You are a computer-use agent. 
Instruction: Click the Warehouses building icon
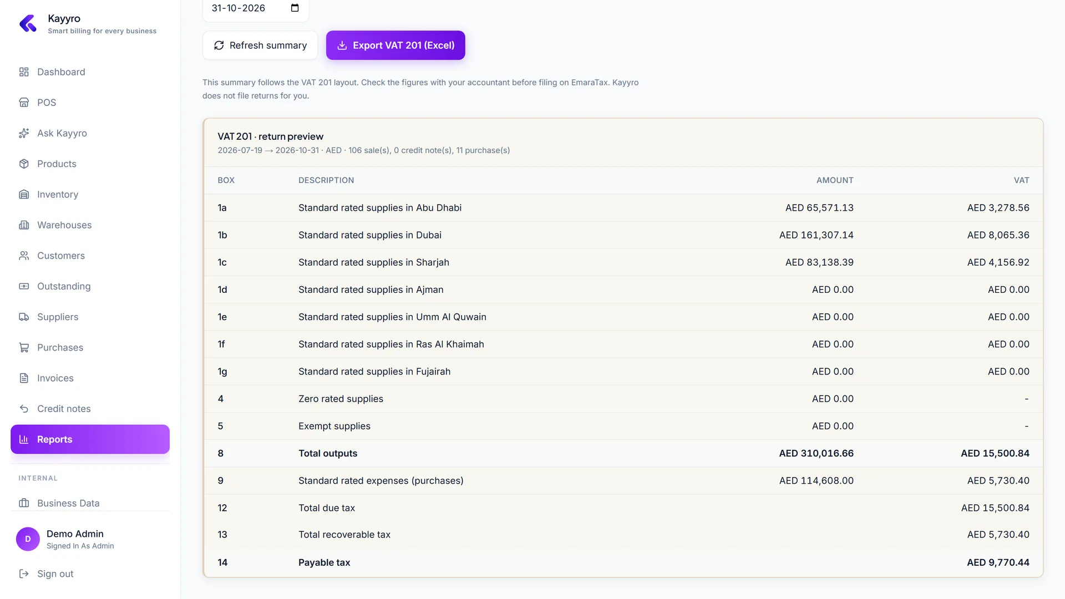24,225
